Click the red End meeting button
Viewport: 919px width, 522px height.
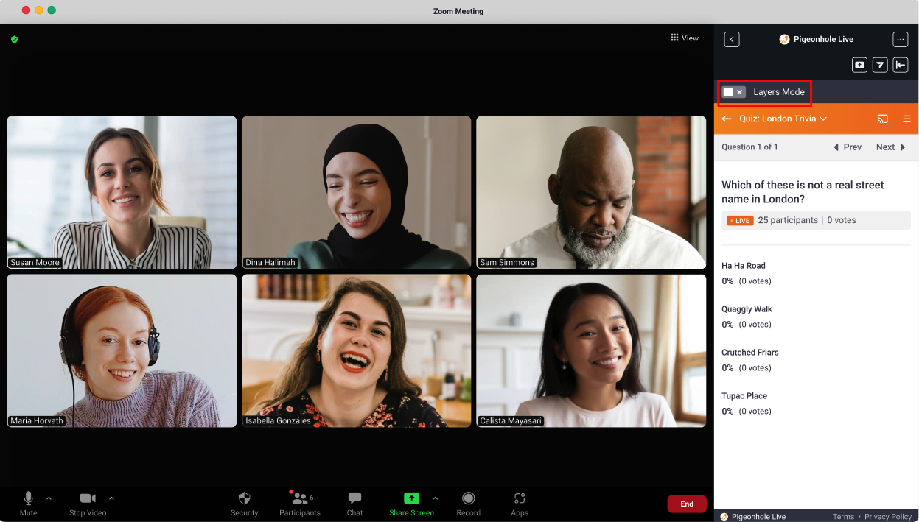[x=686, y=504]
